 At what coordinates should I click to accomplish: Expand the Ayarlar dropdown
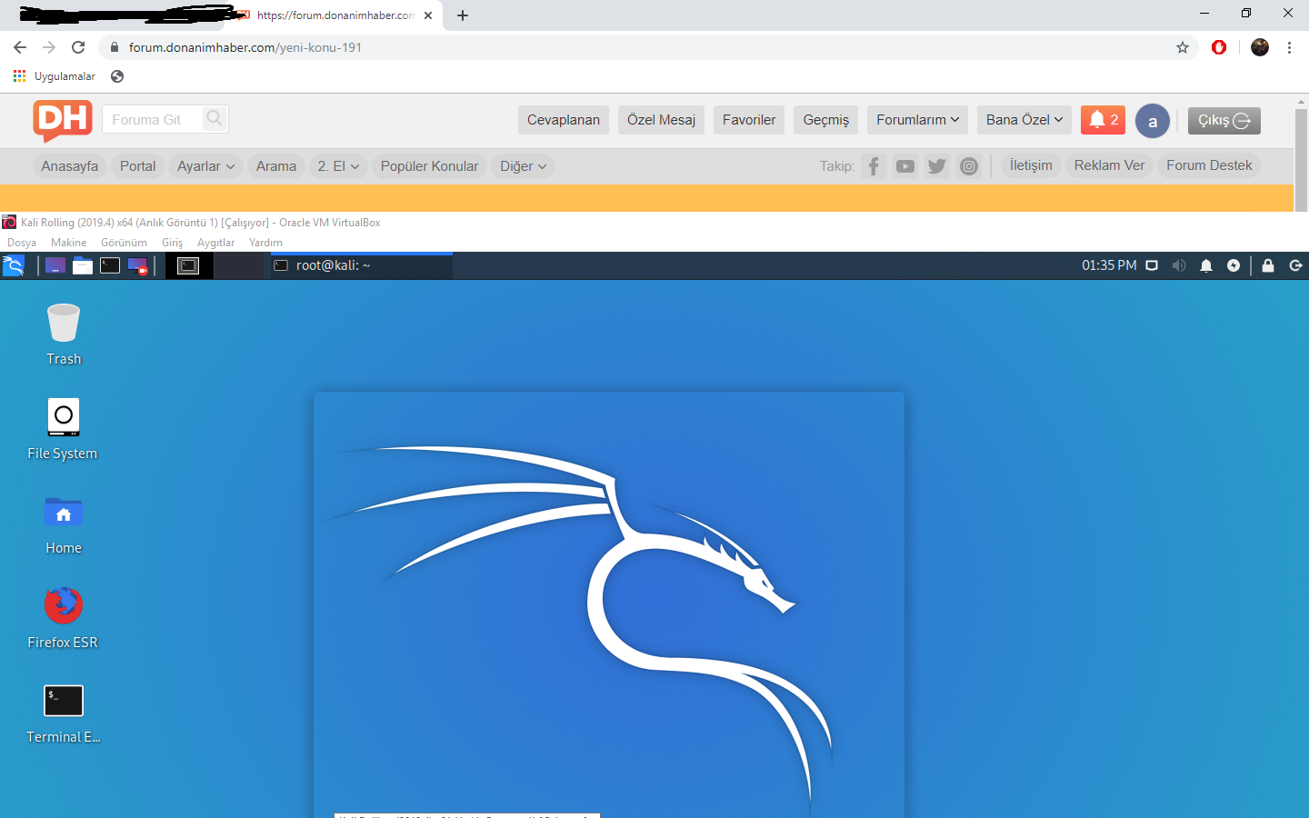coord(205,166)
